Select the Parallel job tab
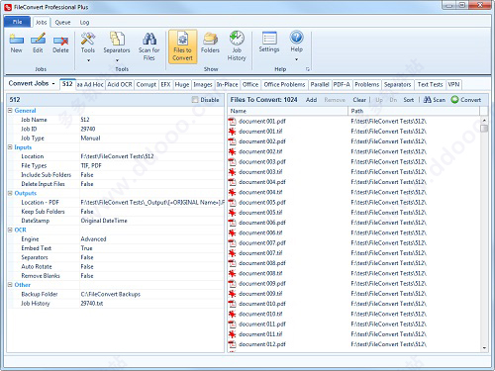The height and width of the screenshot is (371, 495). click(320, 84)
